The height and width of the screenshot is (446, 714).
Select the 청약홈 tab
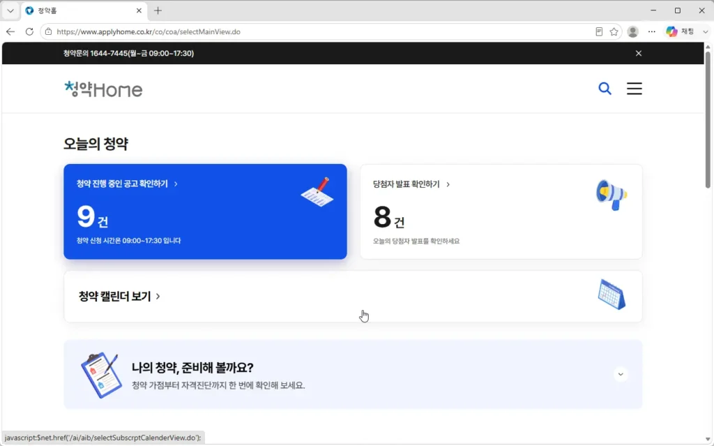coord(84,10)
